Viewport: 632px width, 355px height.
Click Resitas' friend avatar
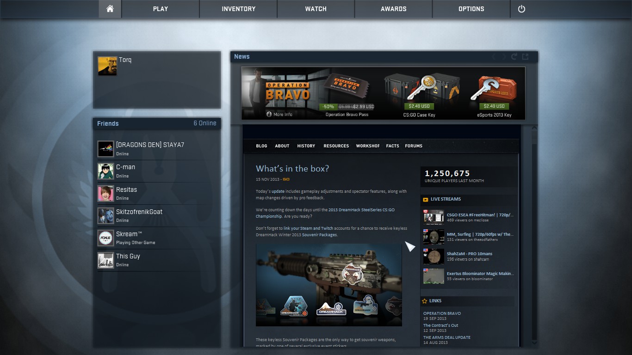pos(105,193)
